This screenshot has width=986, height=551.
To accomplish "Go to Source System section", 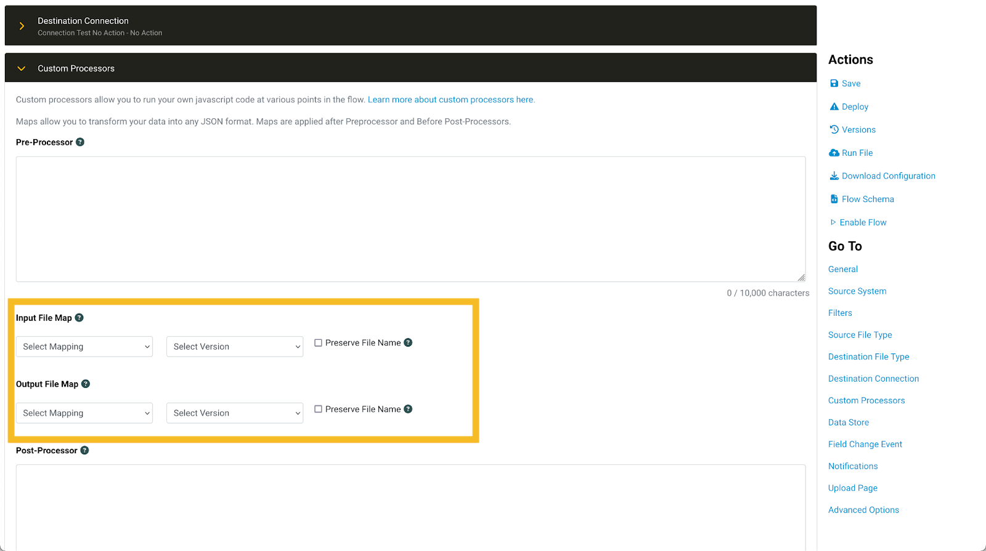I will point(857,291).
